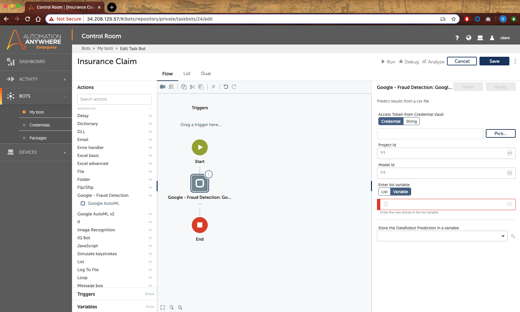520x312 pixels.
Task: Expand the Dictionary action category
Action: (x=150, y=124)
